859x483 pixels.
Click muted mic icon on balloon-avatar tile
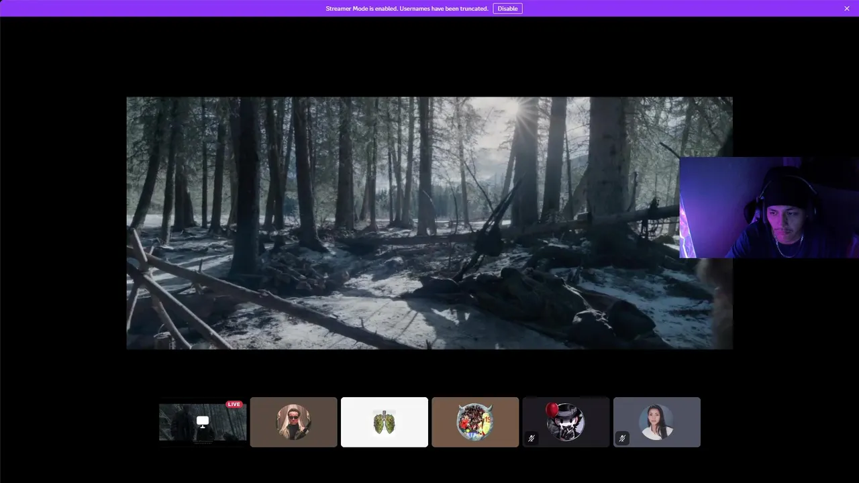coord(531,439)
